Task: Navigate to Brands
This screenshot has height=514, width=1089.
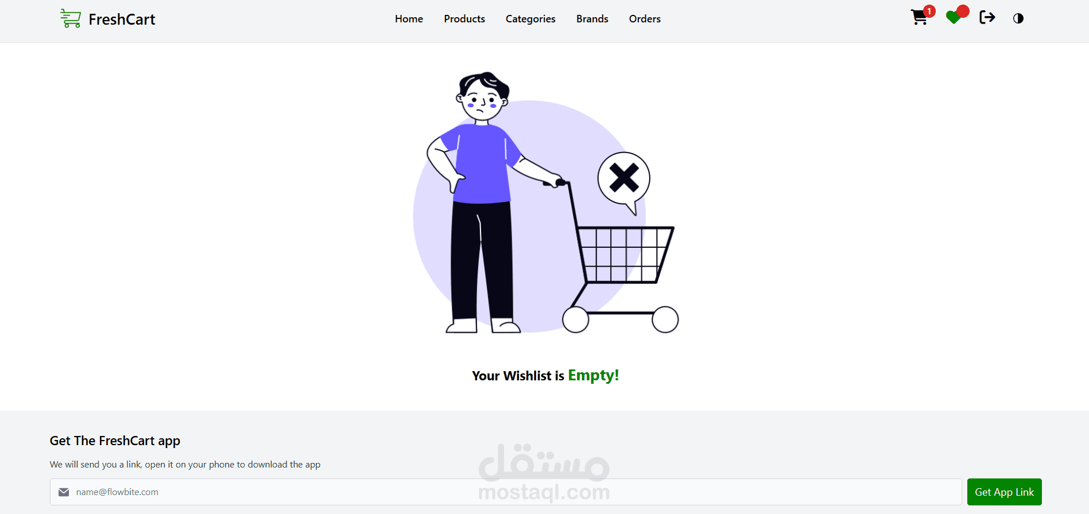Action: (x=592, y=19)
